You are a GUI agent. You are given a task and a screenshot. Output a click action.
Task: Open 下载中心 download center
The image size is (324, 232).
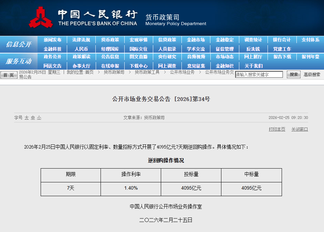pos(138,66)
